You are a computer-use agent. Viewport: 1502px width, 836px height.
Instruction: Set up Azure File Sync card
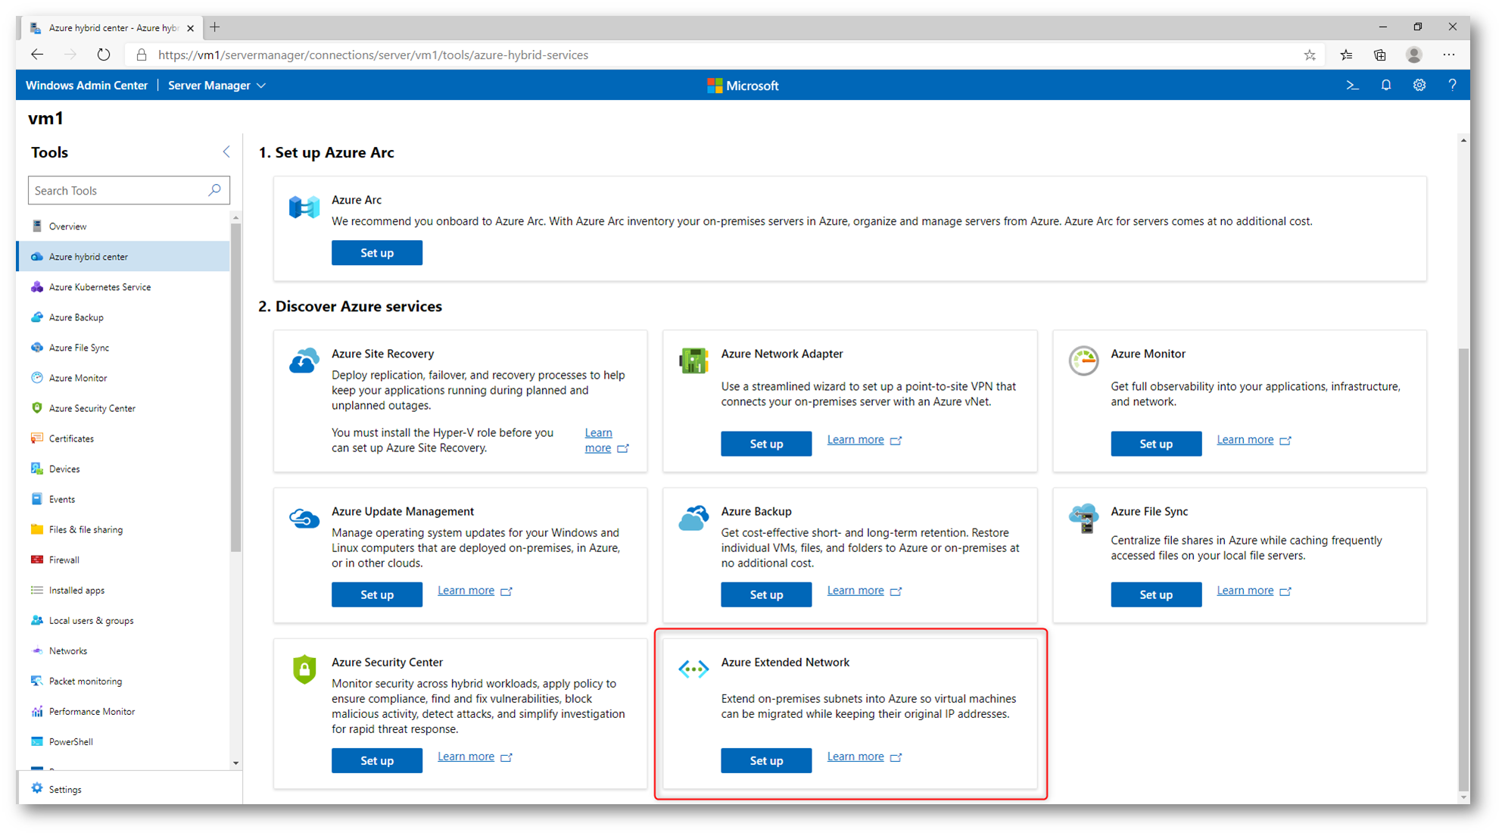1156,594
